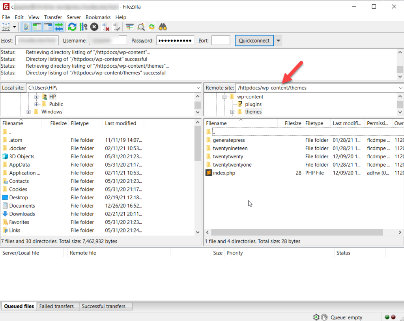This screenshot has height=321, width=404.
Task: Expand the themes folder in remote tree
Action: [x=232, y=112]
